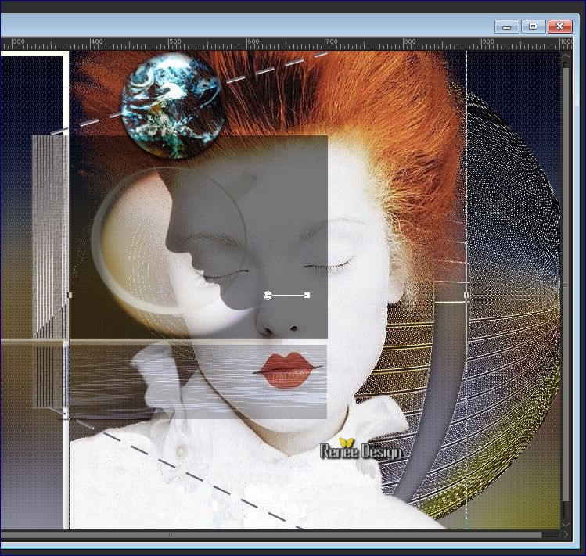586x556 pixels.
Task: Click the horizontal scrollbar thumb
Action: click(271, 535)
